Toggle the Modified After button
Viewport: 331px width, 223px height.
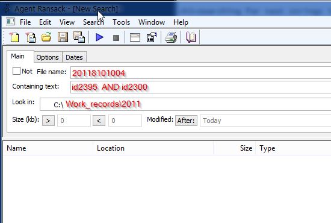[x=186, y=121]
